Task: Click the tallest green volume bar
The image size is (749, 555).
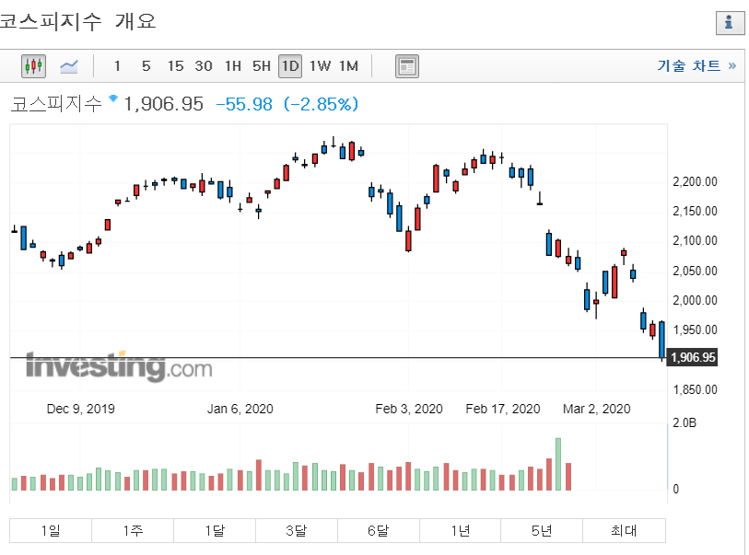Action: [558, 464]
